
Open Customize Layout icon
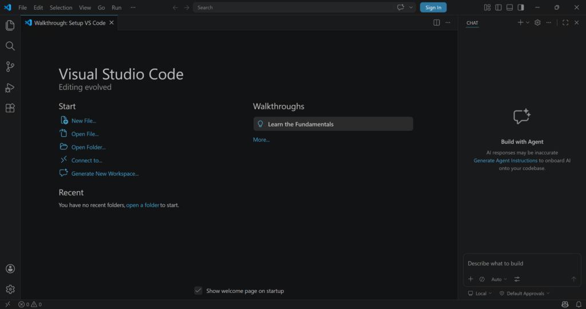488,7
